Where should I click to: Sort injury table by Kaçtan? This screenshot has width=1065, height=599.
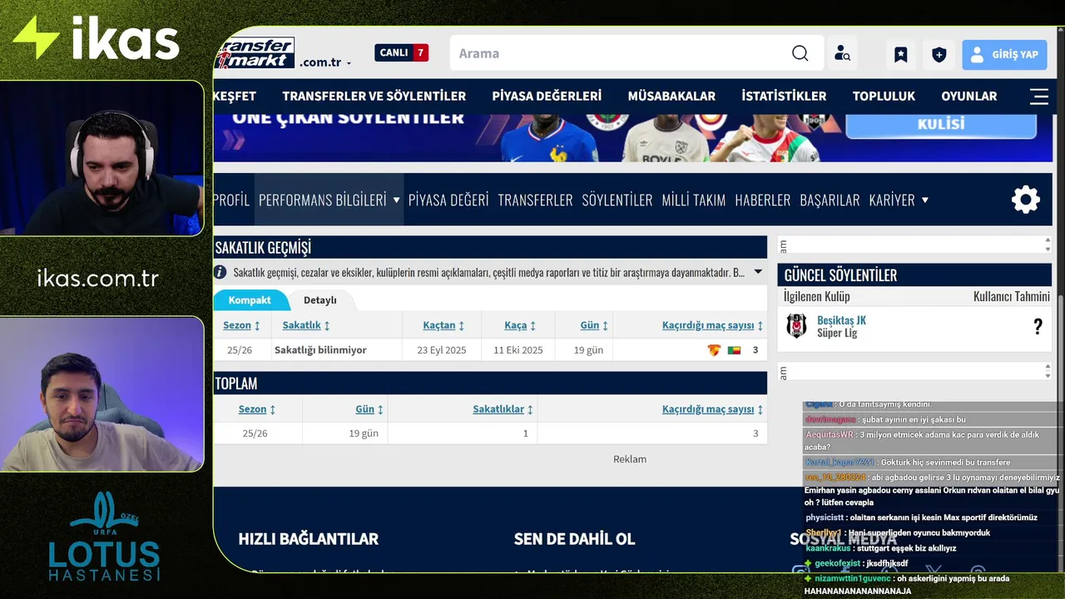click(x=443, y=325)
